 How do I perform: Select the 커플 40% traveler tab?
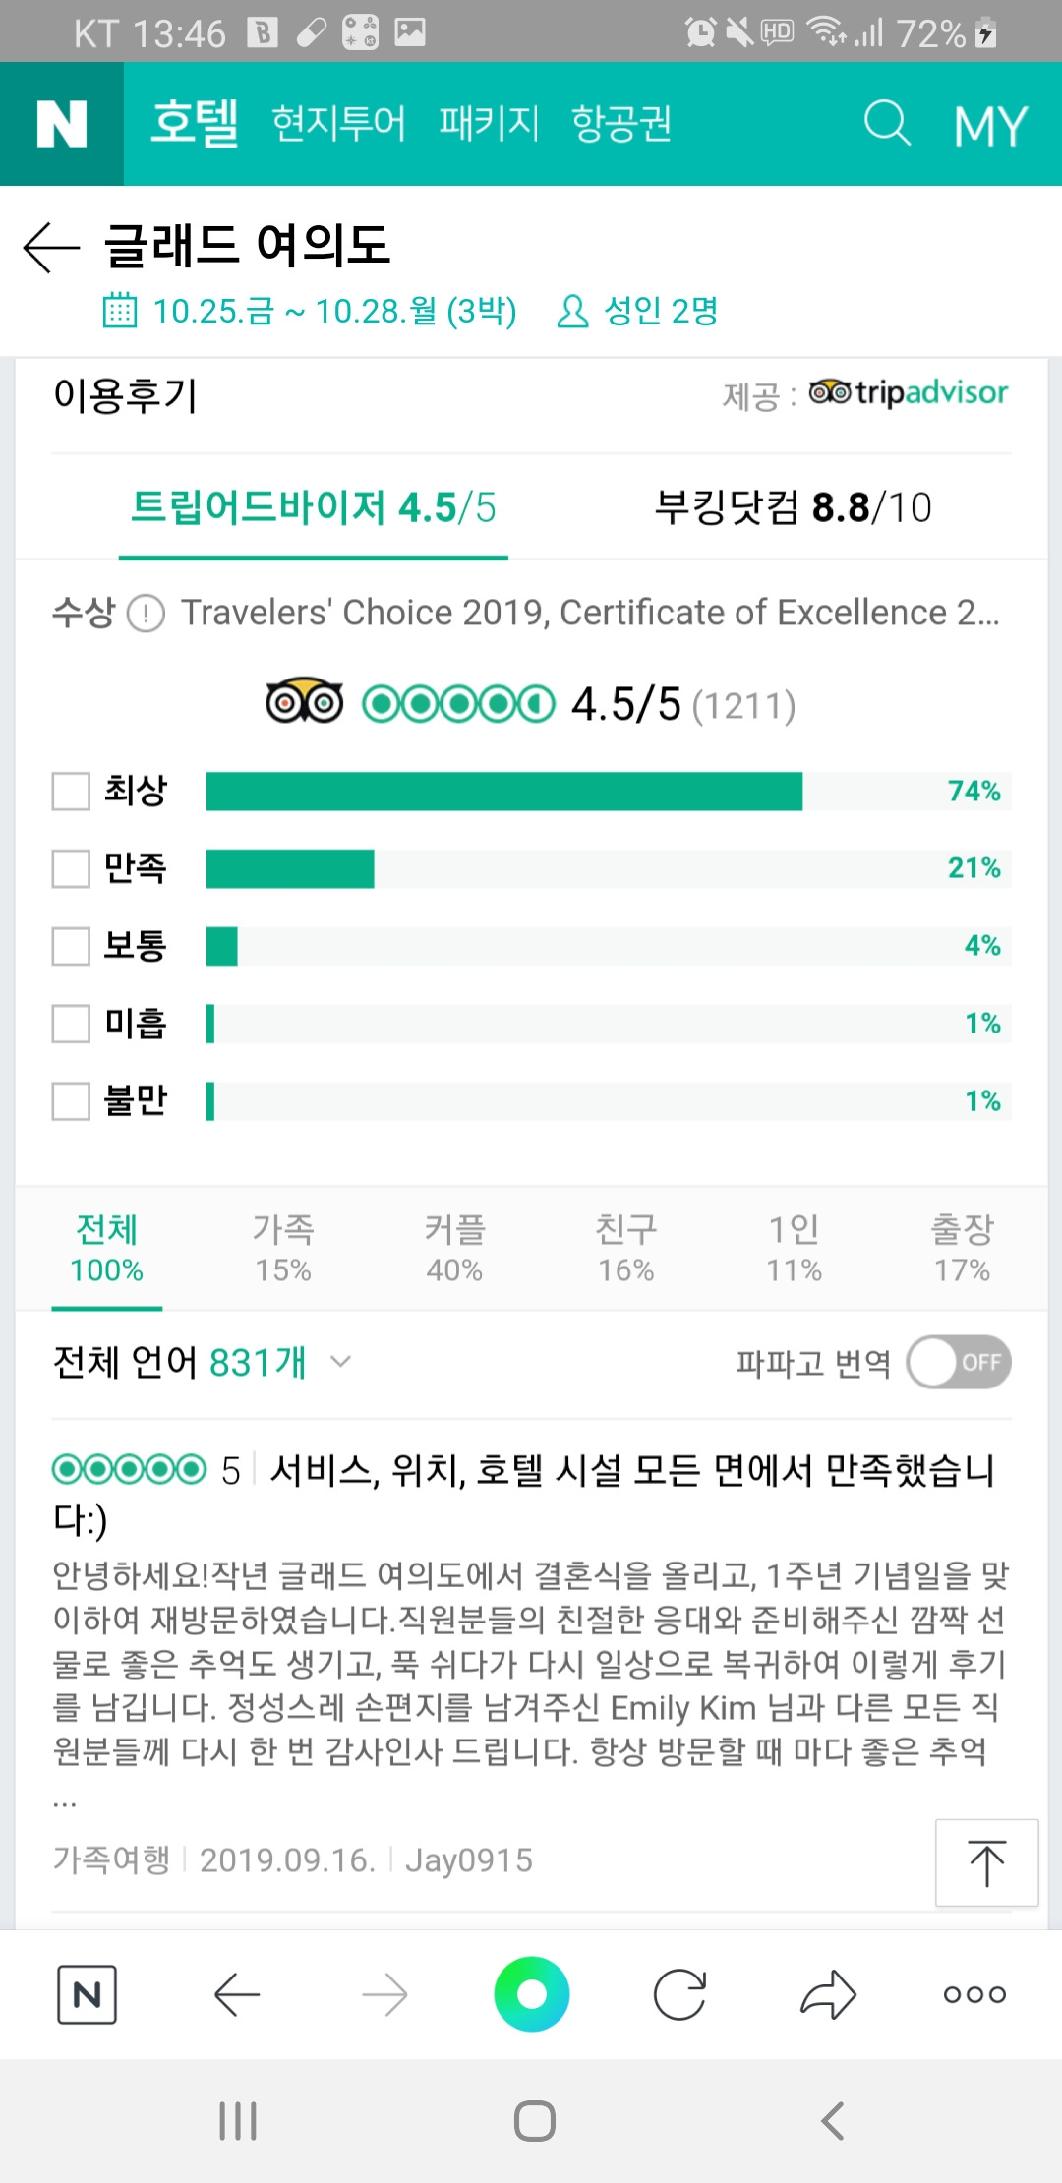coord(454,1248)
